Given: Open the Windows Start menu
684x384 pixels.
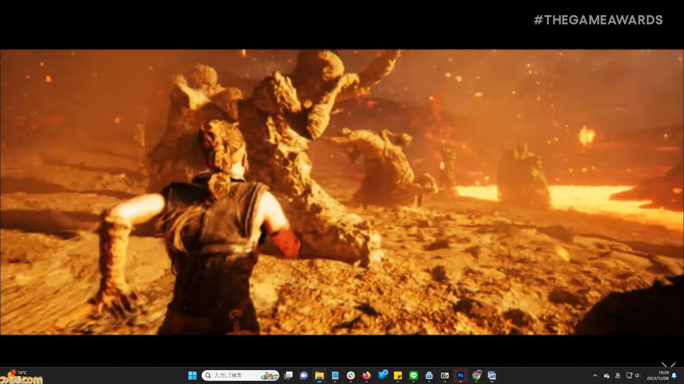Looking at the screenshot, I should click(192, 375).
